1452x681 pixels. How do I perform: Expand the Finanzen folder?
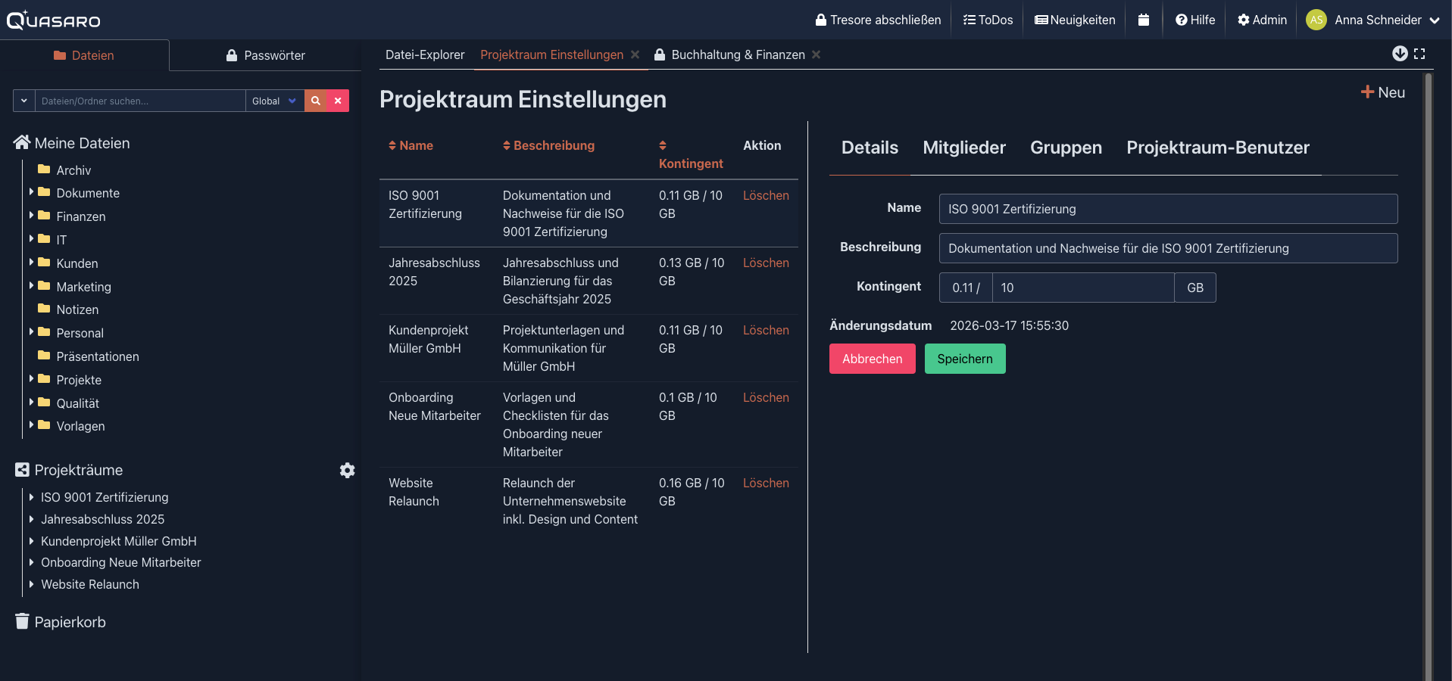tap(32, 216)
